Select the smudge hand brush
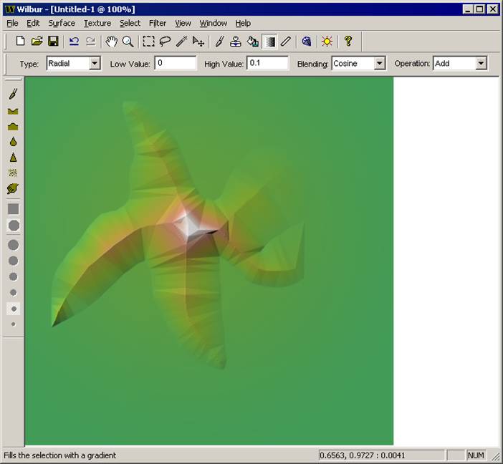 [x=13, y=188]
